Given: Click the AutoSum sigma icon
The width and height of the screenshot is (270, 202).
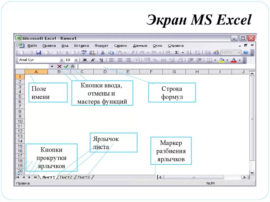Looking at the screenshot, I should click(x=177, y=52).
